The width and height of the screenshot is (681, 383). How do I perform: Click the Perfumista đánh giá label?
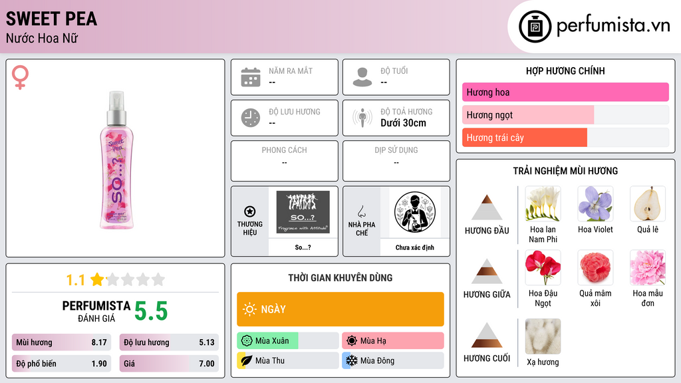[96, 311]
